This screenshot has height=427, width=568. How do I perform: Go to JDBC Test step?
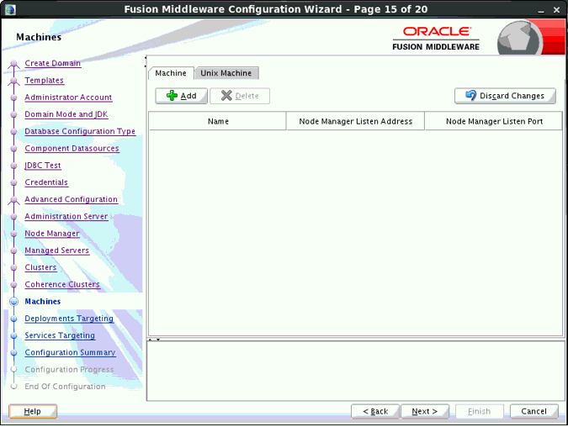pos(43,166)
